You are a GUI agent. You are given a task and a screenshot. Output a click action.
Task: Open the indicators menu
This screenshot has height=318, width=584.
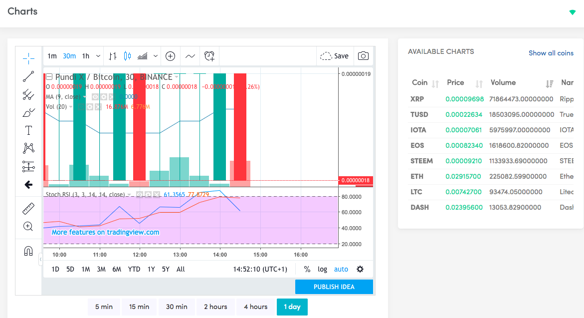[190, 56]
